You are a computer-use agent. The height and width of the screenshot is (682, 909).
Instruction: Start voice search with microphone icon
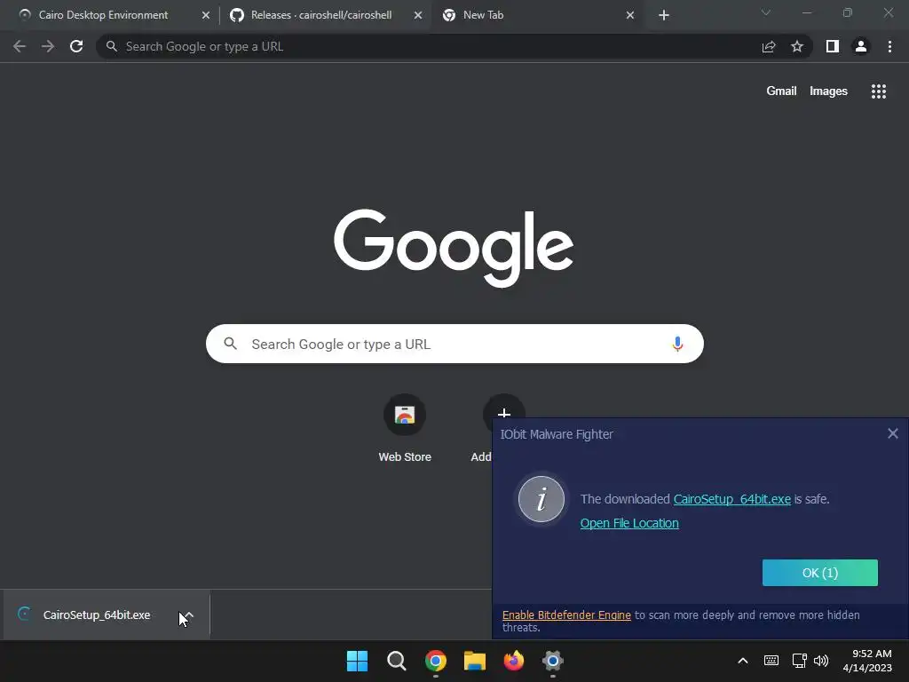coord(677,344)
